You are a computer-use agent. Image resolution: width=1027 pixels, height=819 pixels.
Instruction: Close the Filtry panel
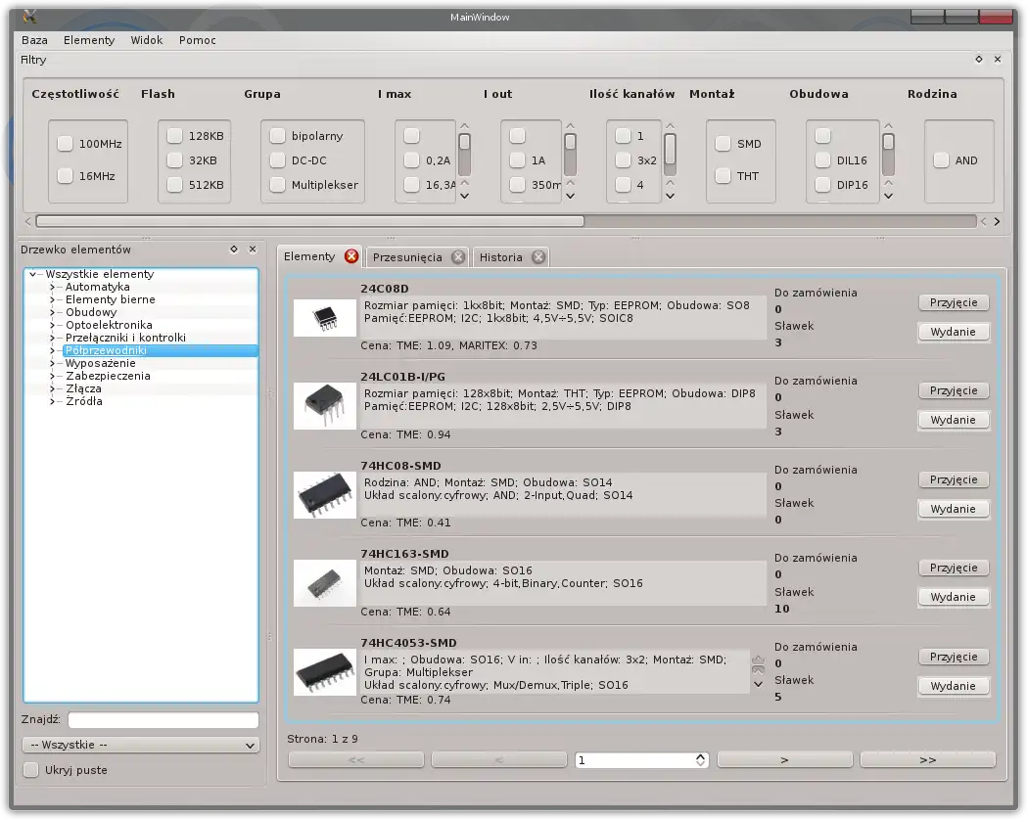click(998, 60)
